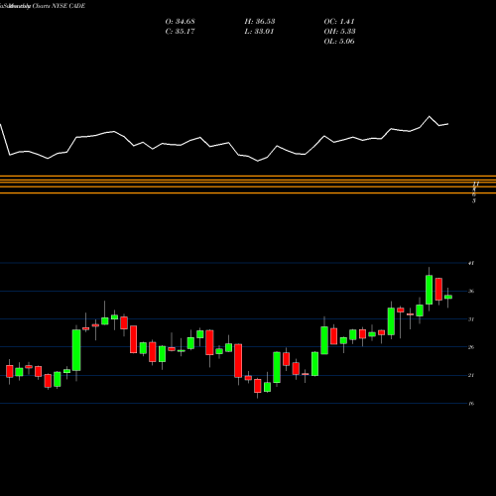Click the OH: 5.33 value

pyautogui.click(x=339, y=32)
